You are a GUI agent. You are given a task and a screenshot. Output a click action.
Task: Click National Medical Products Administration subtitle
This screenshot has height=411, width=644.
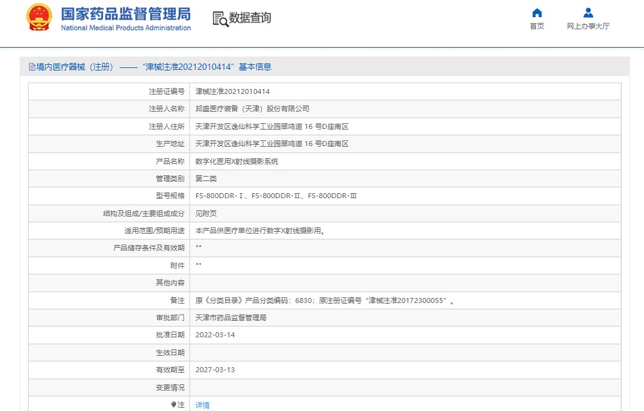(126, 28)
